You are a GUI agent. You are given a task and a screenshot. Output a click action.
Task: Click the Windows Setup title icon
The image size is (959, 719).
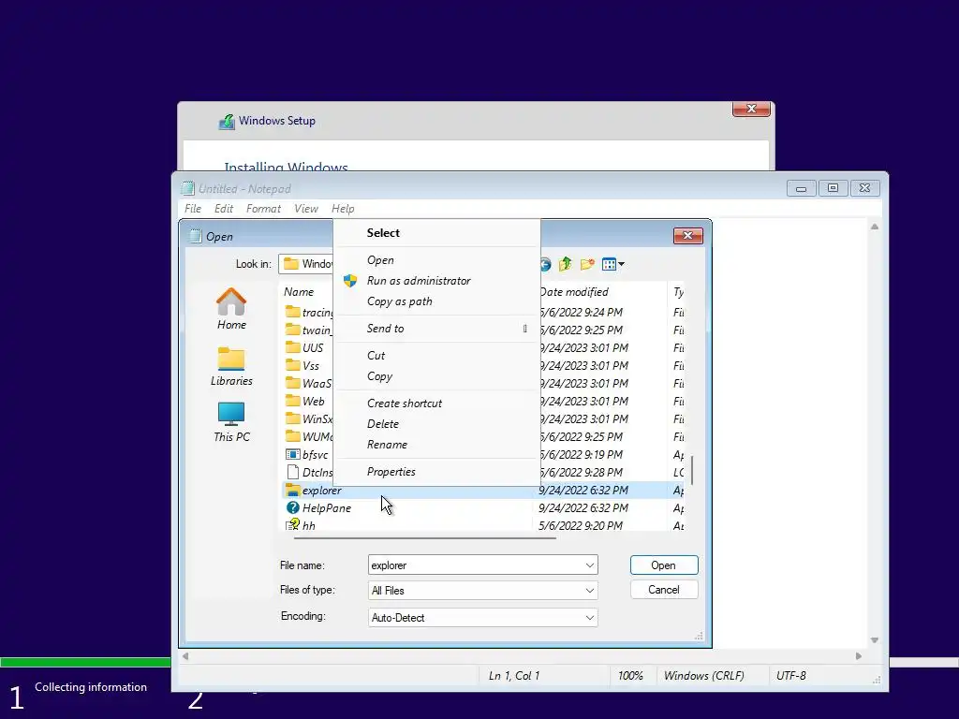(227, 122)
